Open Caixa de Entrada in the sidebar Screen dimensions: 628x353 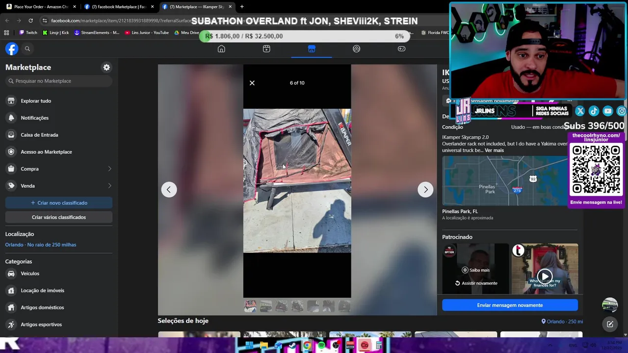point(59,135)
